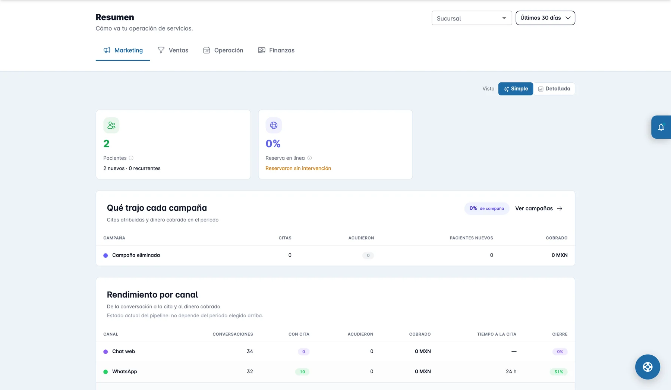Click info icon beside Reserva en línea
This screenshot has height=390, width=671.
pos(309,158)
